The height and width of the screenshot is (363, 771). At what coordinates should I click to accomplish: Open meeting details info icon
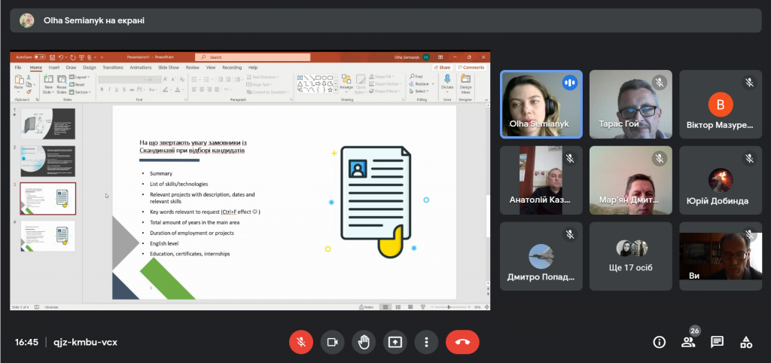click(x=659, y=343)
